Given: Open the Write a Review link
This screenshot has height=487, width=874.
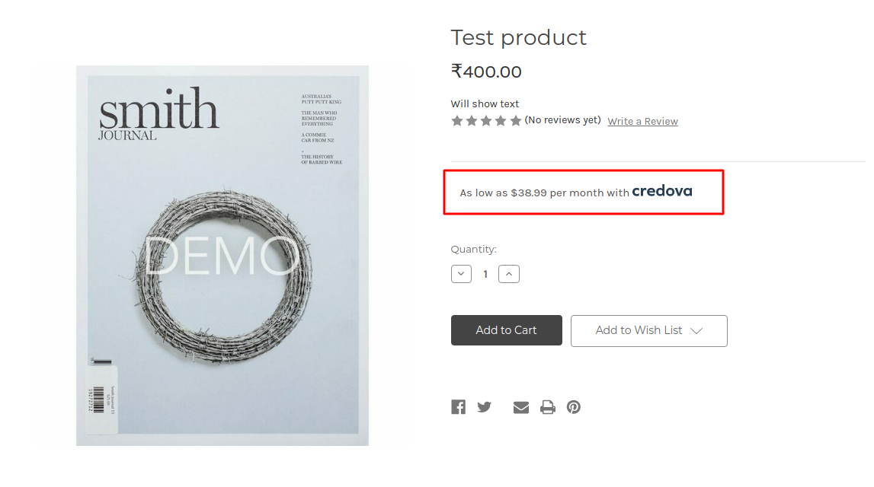Looking at the screenshot, I should pyautogui.click(x=642, y=121).
